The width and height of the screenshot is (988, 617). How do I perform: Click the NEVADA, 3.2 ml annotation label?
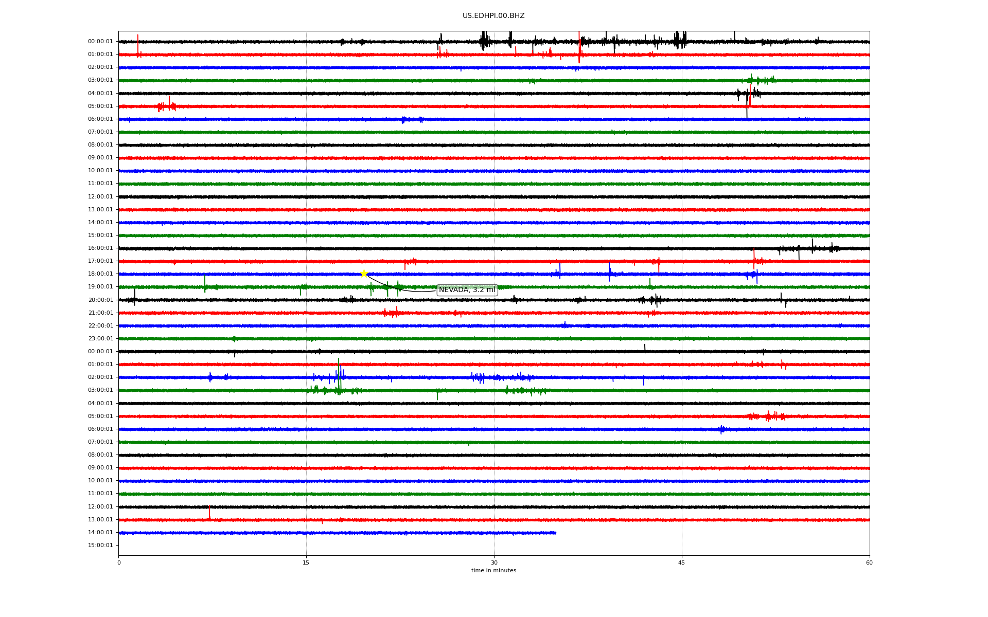click(467, 290)
